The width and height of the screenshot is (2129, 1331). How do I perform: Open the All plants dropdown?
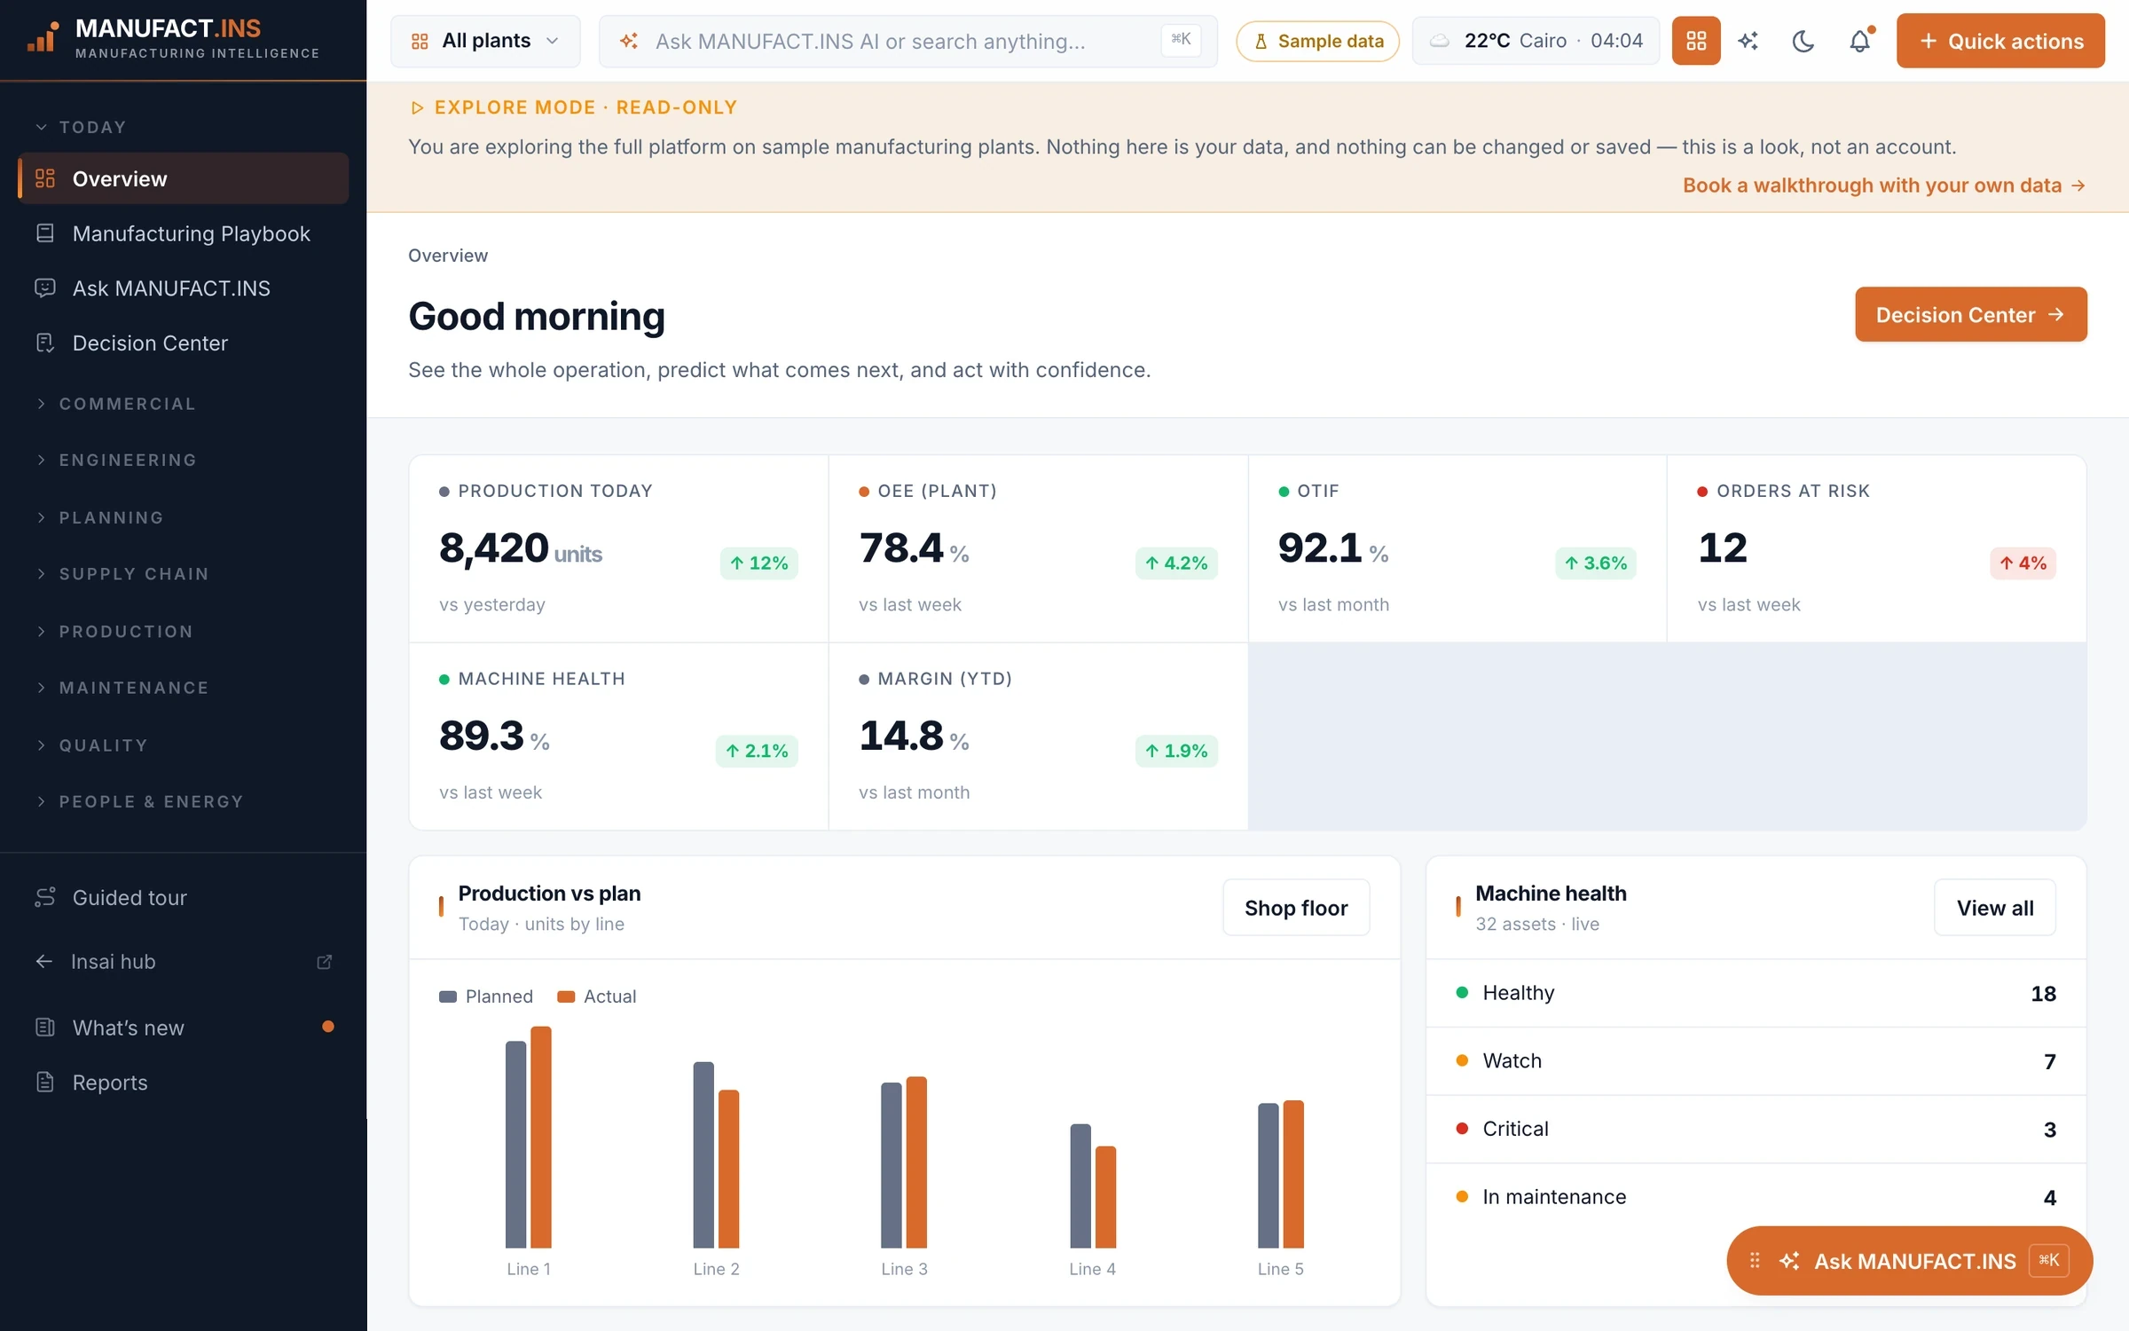(x=485, y=41)
